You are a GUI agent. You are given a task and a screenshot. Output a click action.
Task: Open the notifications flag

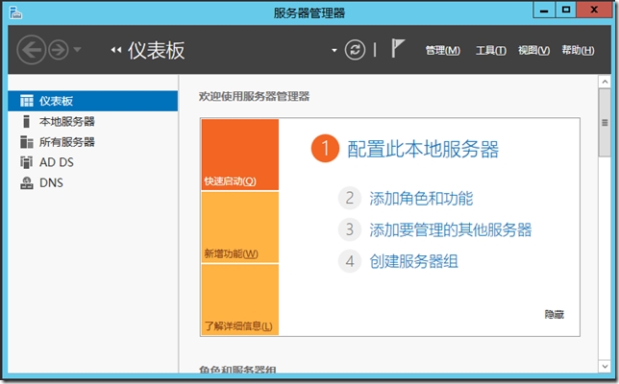pos(398,48)
